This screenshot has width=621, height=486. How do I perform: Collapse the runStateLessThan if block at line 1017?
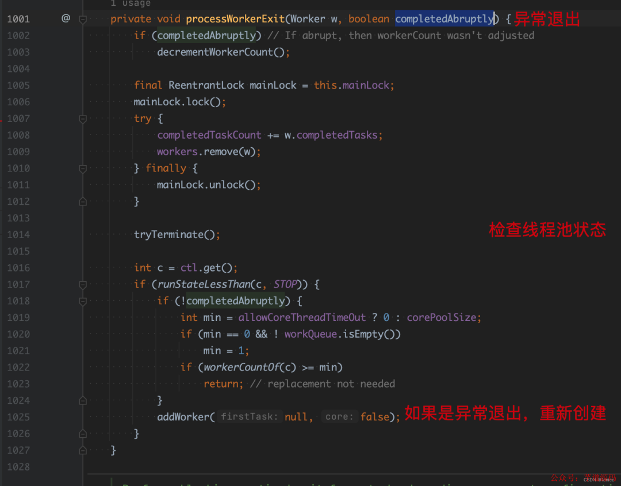coord(83,284)
